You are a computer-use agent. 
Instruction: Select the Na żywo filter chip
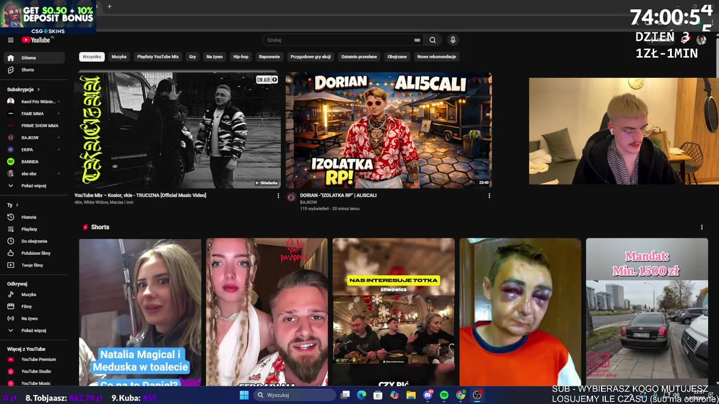215,57
